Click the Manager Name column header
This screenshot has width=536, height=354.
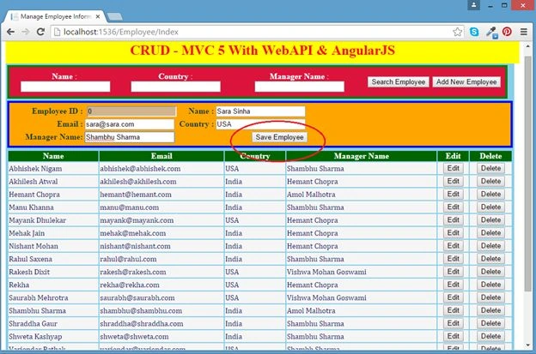(x=362, y=156)
